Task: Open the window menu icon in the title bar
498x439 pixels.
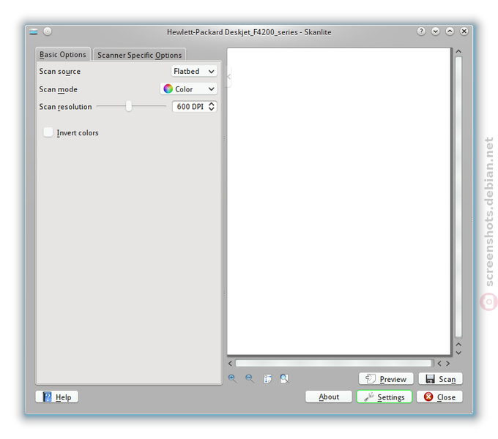Action: tap(34, 31)
